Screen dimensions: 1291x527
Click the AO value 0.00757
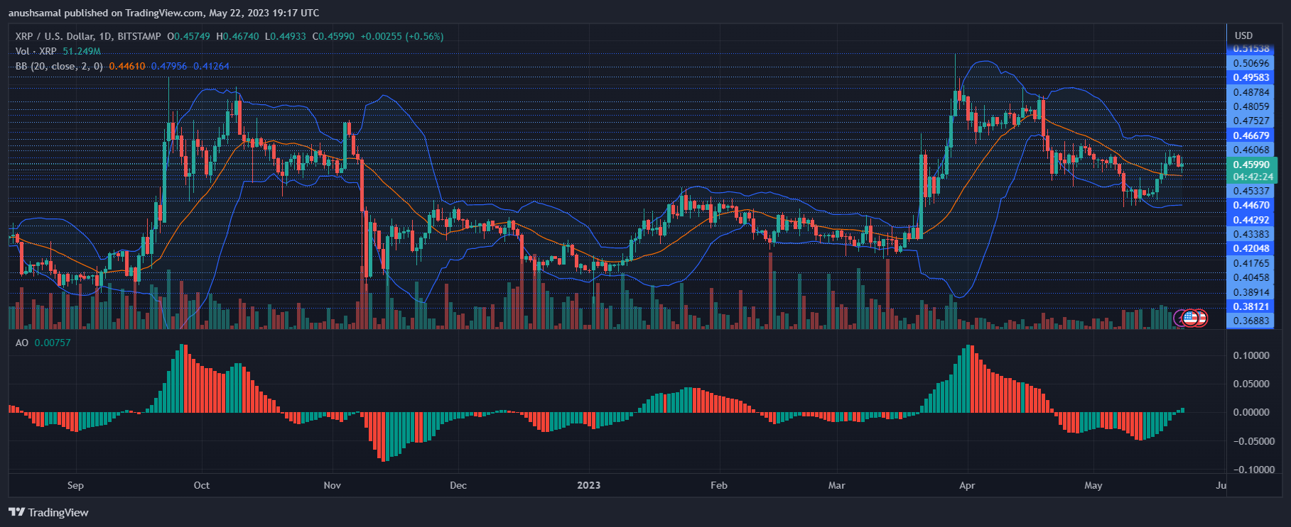coord(53,343)
